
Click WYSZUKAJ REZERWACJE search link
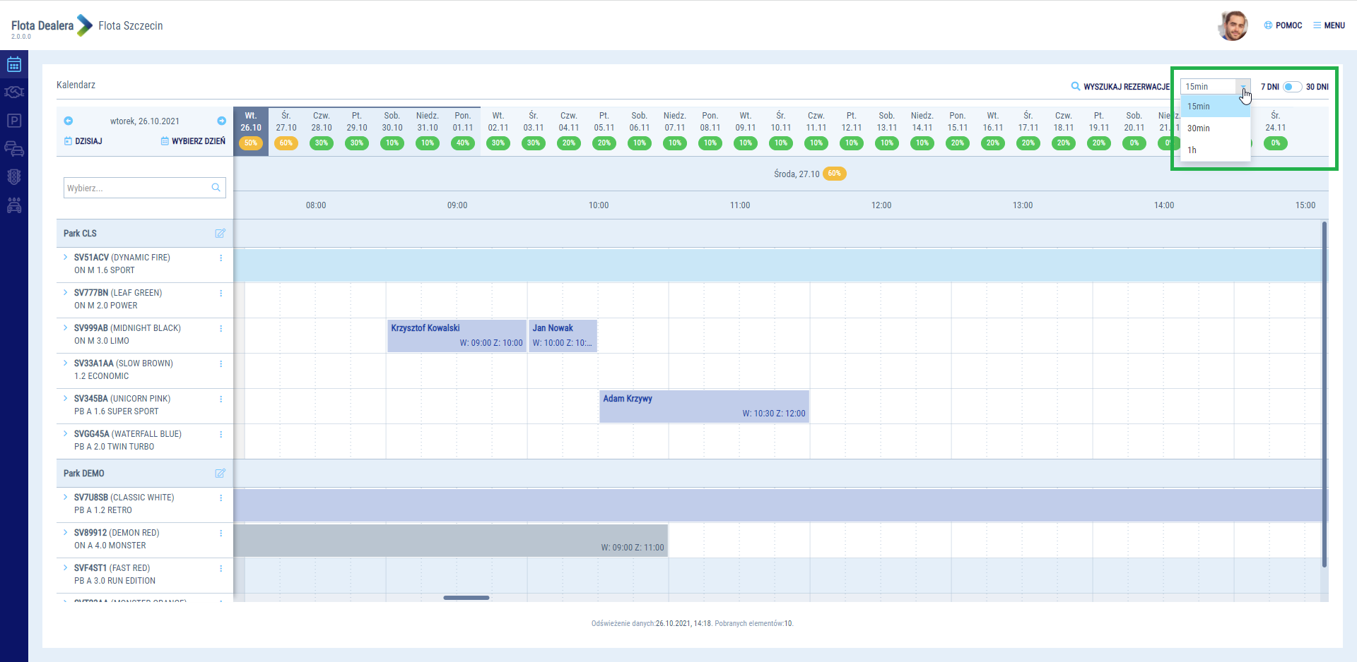click(x=1120, y=87)
